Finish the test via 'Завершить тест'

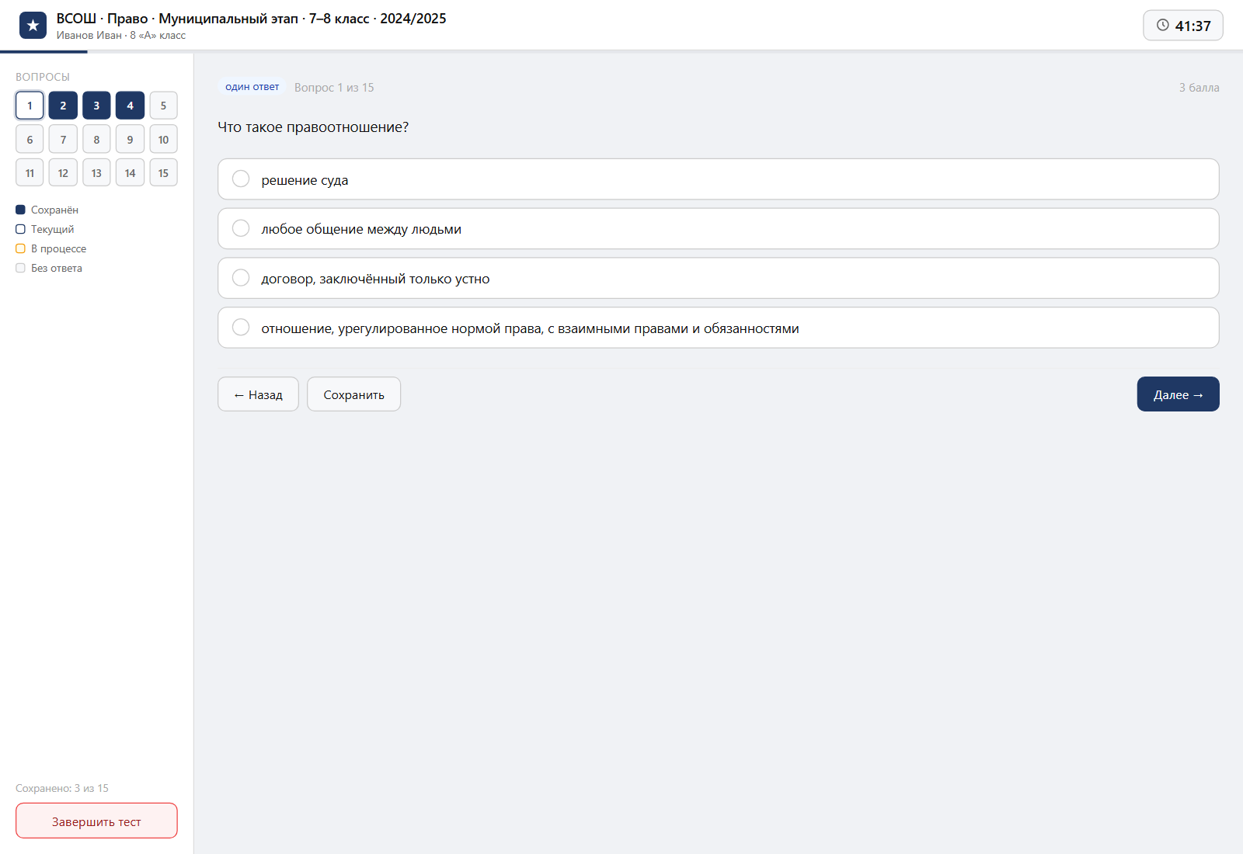[96, 821]
